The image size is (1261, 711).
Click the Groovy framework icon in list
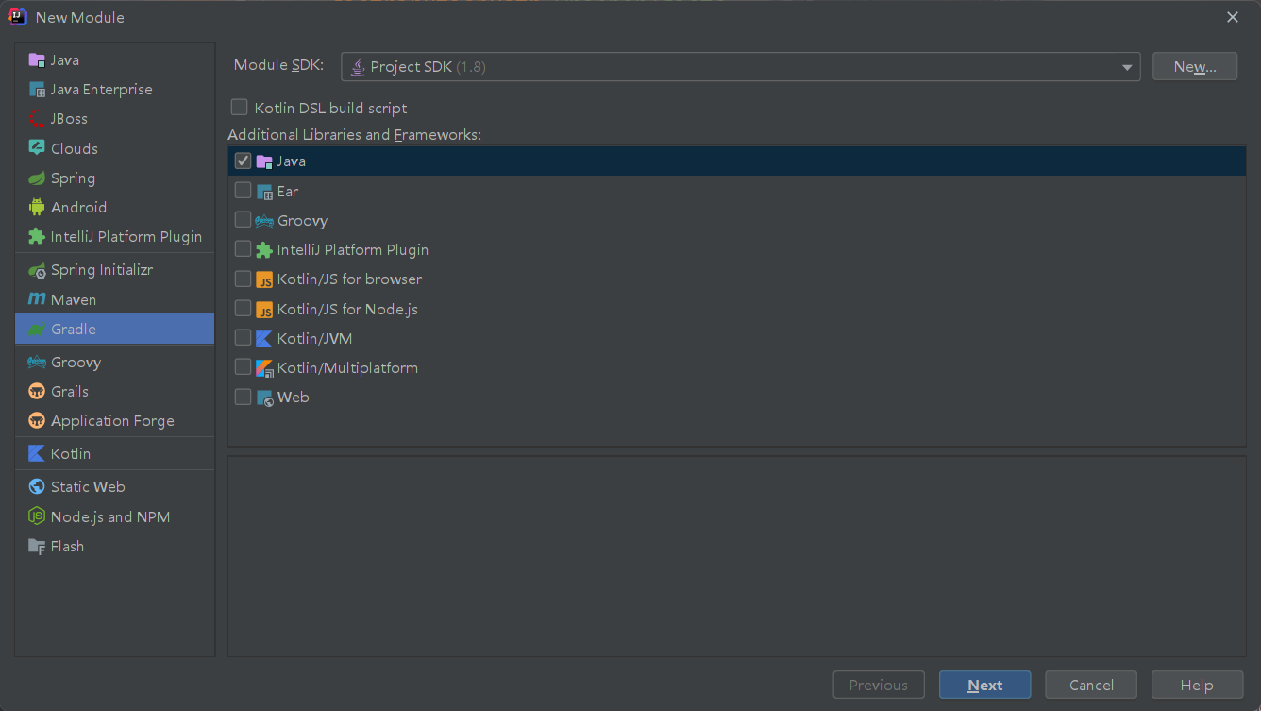point(264,220)
